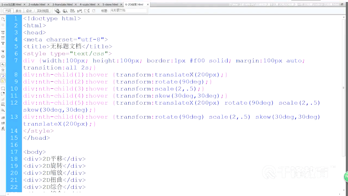Click the "<title>无标题文档</title>" line

[68, 47]
